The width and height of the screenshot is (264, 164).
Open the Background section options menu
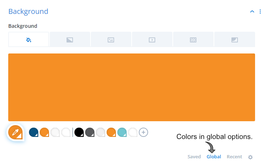click(x=260, y=11)
